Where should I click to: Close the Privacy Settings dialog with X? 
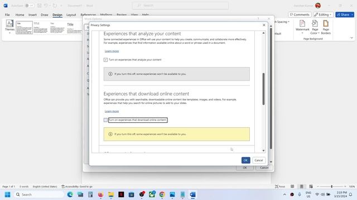point(264,25)
